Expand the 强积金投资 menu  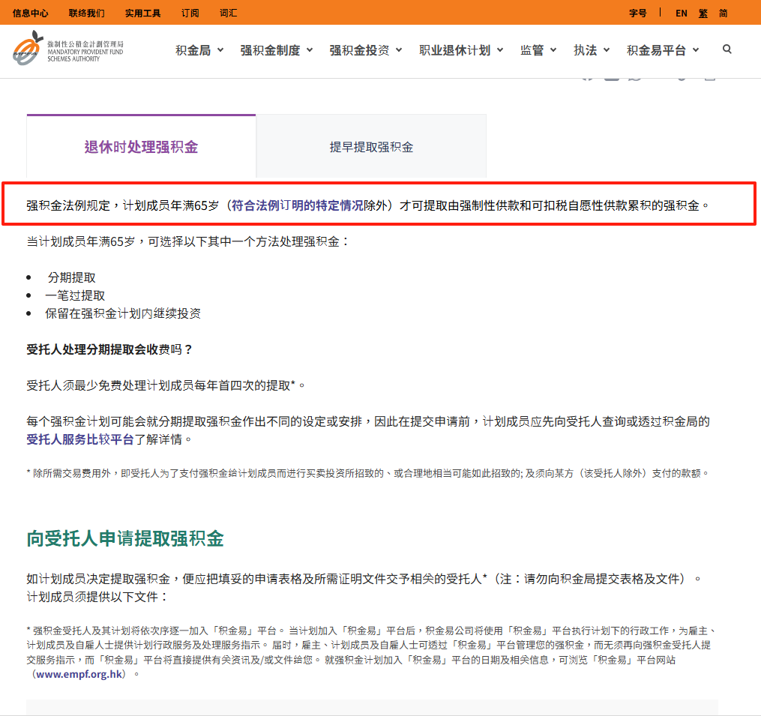366,50
